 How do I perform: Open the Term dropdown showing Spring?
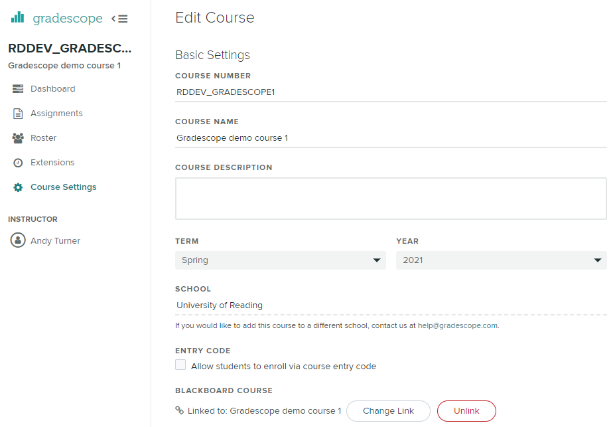pyautogui.click(x=280, y=260)
